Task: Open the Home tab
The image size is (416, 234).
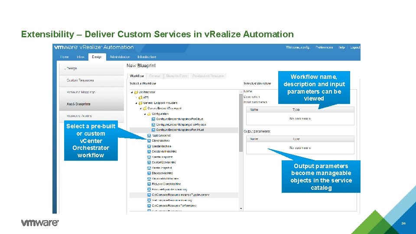Action: pyautogui.click(x=65, y=57)
